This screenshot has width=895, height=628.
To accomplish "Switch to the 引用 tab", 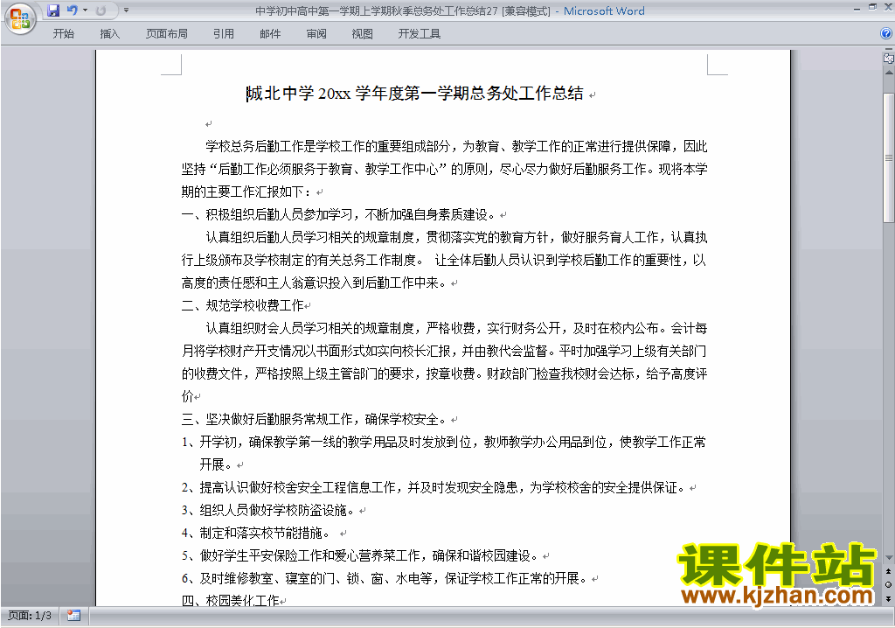I will (x=223, y=34).
